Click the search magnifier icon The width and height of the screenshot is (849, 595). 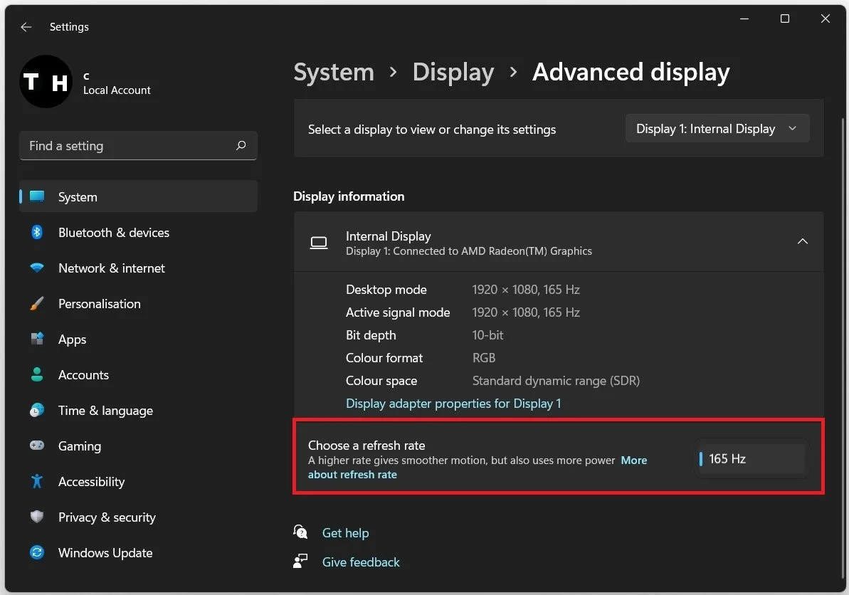pyautogui.click(x=241, y=145)
